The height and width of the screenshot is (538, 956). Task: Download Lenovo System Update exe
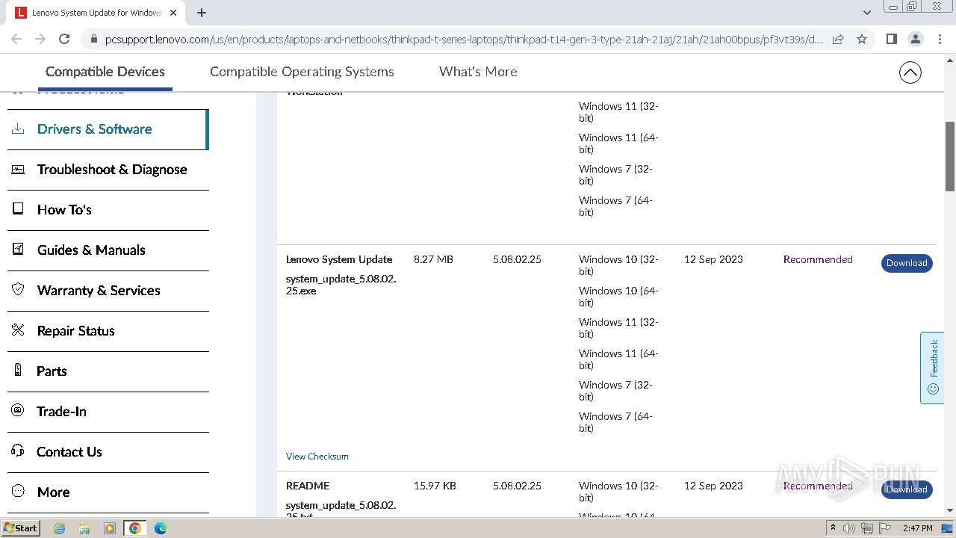907,263
